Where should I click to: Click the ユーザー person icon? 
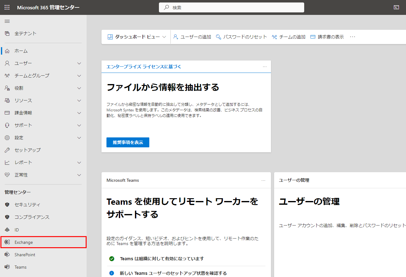coord(7,63)
